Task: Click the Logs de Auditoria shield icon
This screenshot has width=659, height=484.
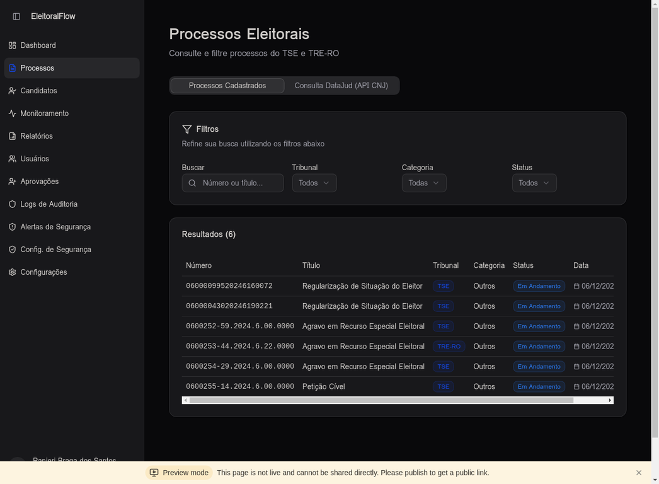Action: [12, 204]
